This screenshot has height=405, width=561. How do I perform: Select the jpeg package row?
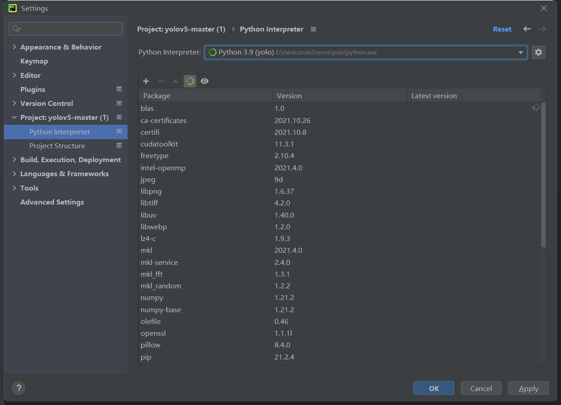340,179
